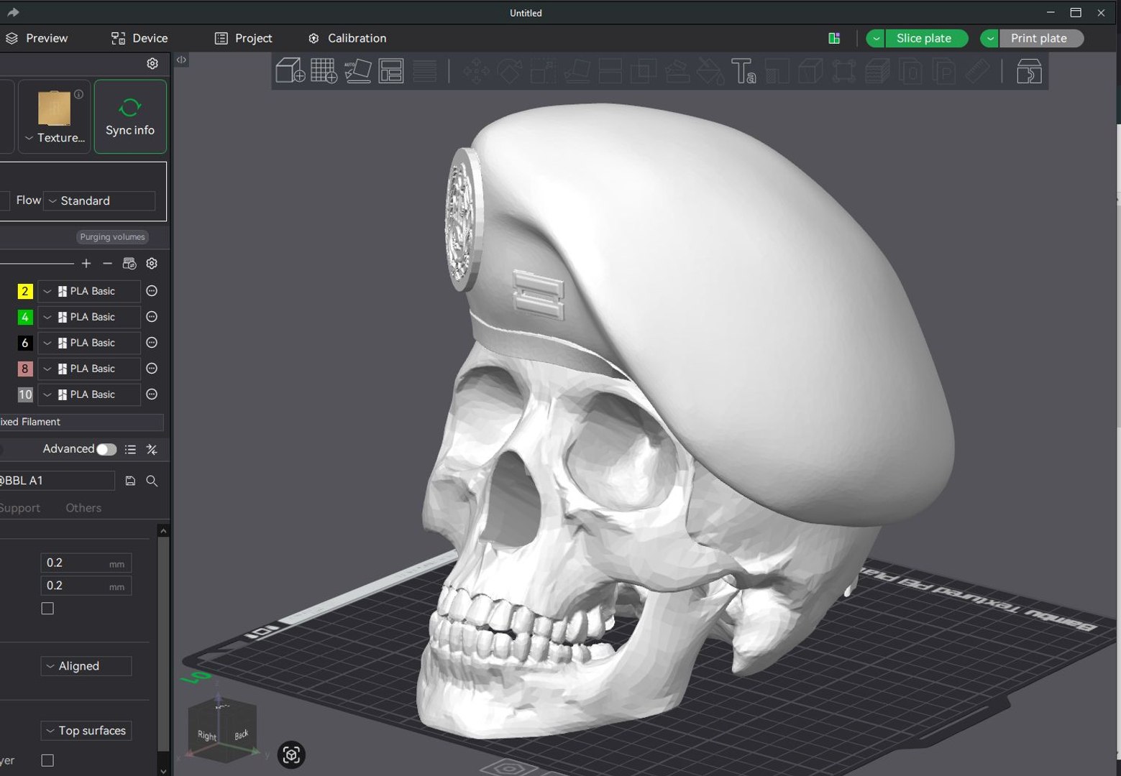
Task: Tick the checkbox below the Top surfaces dropdown
Action: coord(47,760)
